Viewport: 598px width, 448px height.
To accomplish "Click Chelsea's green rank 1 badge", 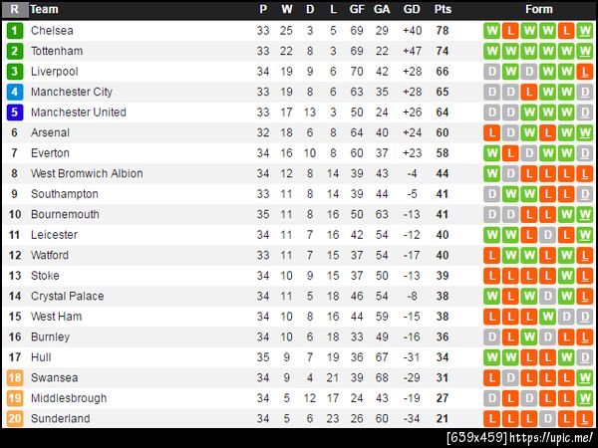I will [x=15, y=31].
